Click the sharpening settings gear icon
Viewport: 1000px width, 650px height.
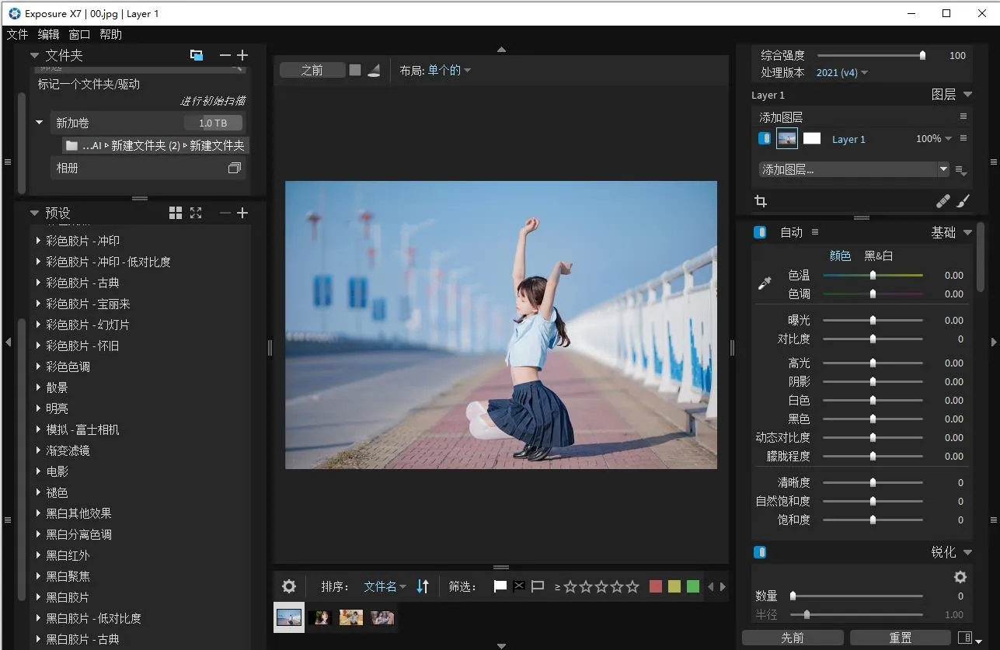tap(960, 577)
